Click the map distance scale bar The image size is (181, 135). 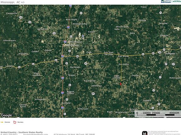[x=158, y=114]
